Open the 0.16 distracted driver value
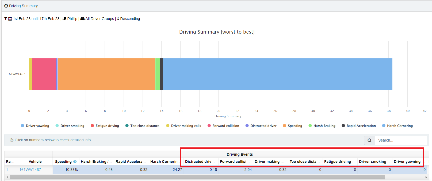 pyautogui.click(x=213, y=170)
